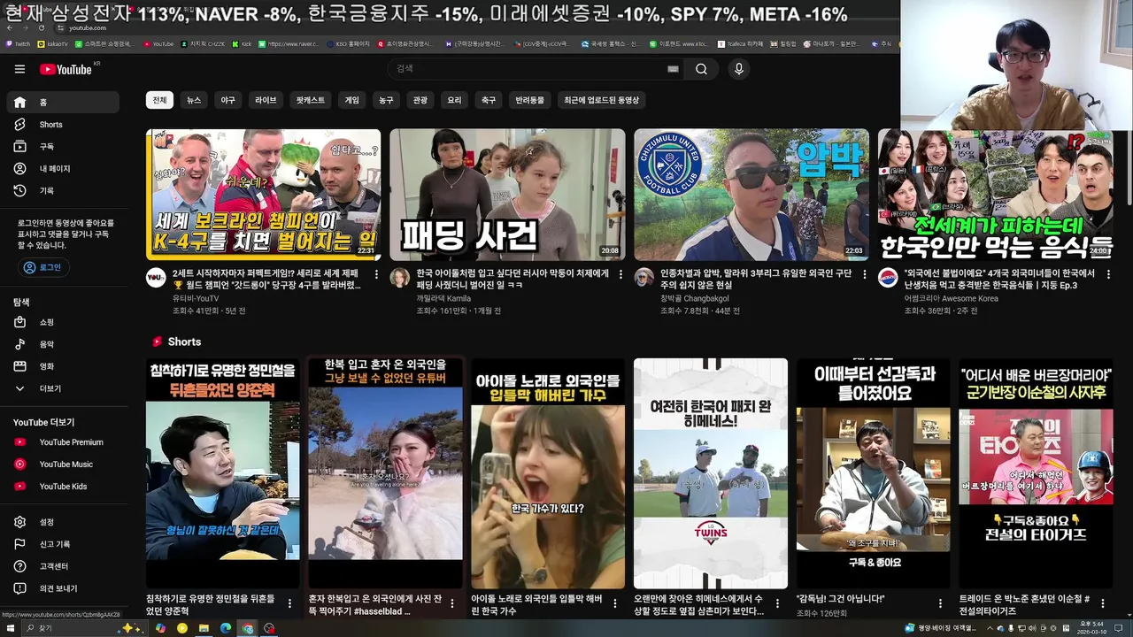Open the 정민철 양준혁 Short
The image size is (1133, 637).
[222, 473]
